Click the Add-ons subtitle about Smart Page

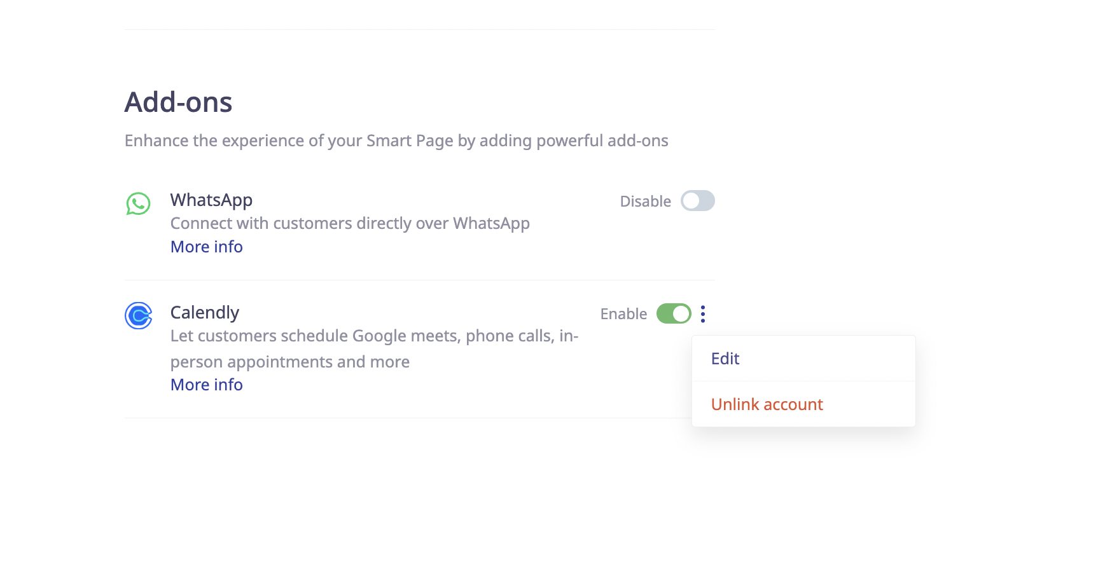click(x=396, y=140)
